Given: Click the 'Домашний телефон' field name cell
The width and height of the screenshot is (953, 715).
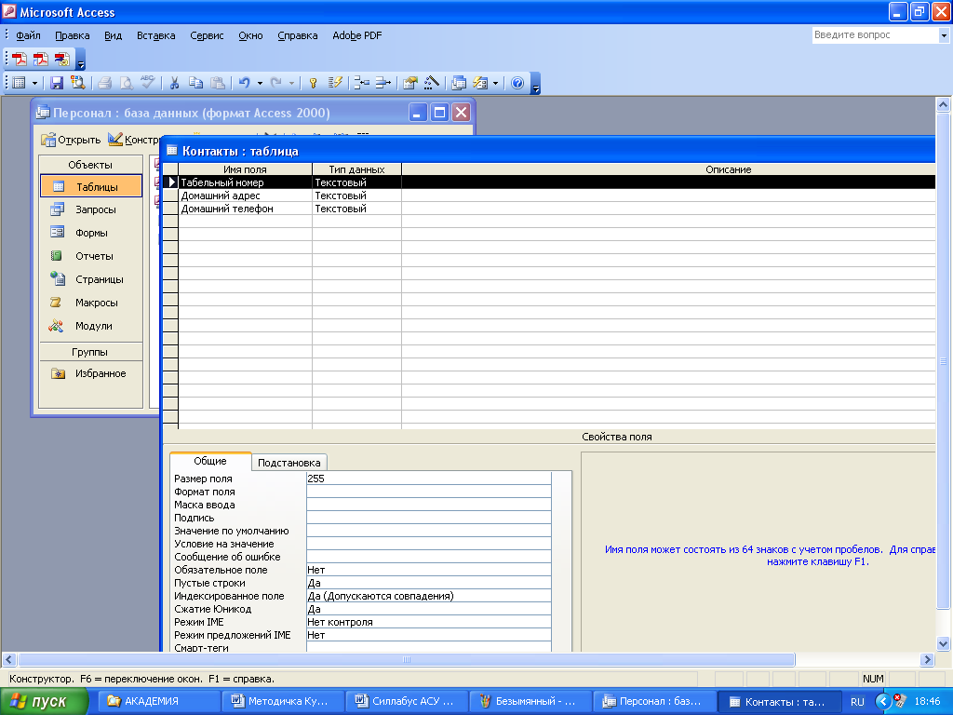Looking at the screenshot, I should tap(245, 209).
